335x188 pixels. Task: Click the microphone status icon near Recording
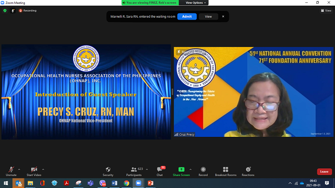(x=13, y=11)
